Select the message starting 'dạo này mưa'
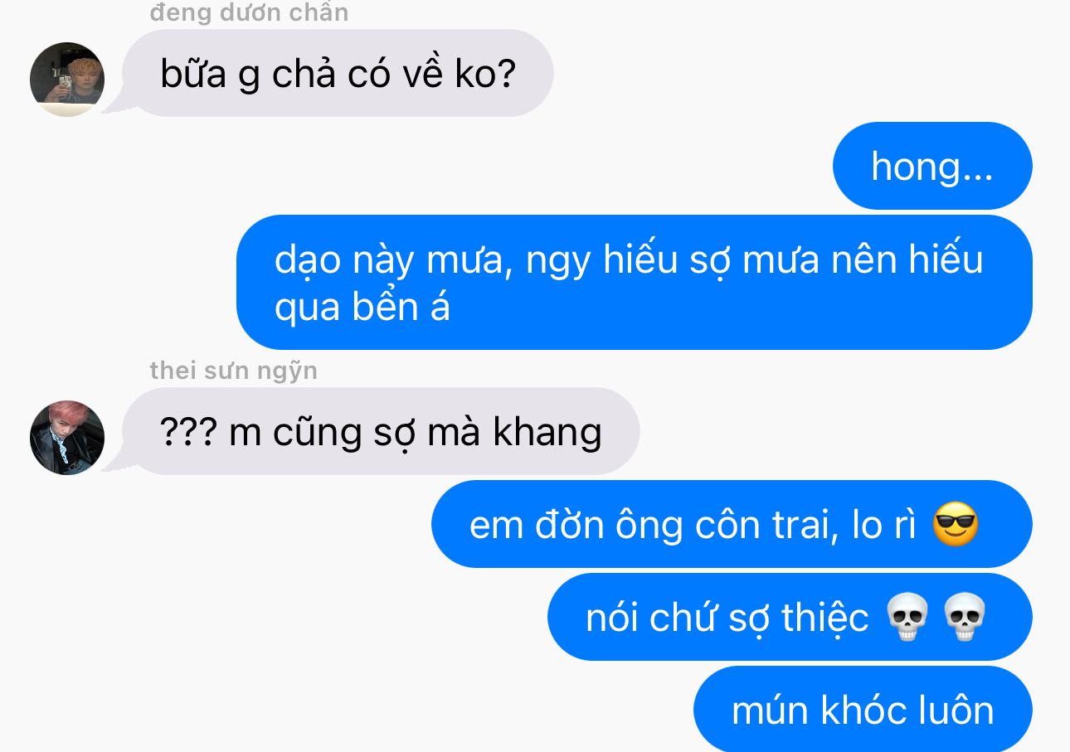 pyautogui.click(x=635, y=282)
